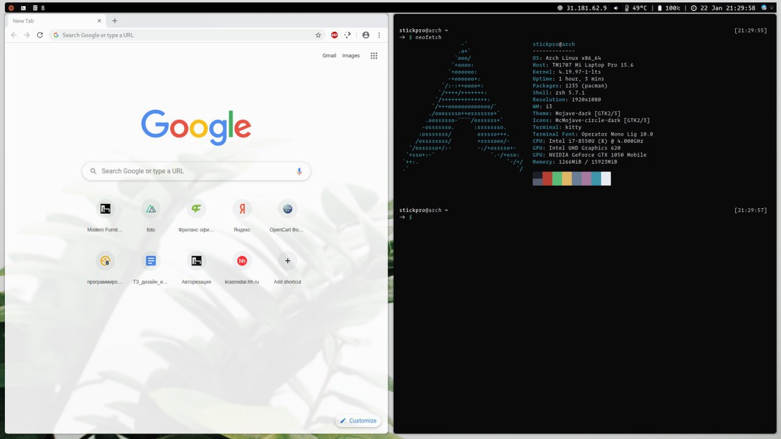The image size is (781, 439).
Task: Click the 'Shell: zsh 5.7.1' line
Action: coord(558,93)
